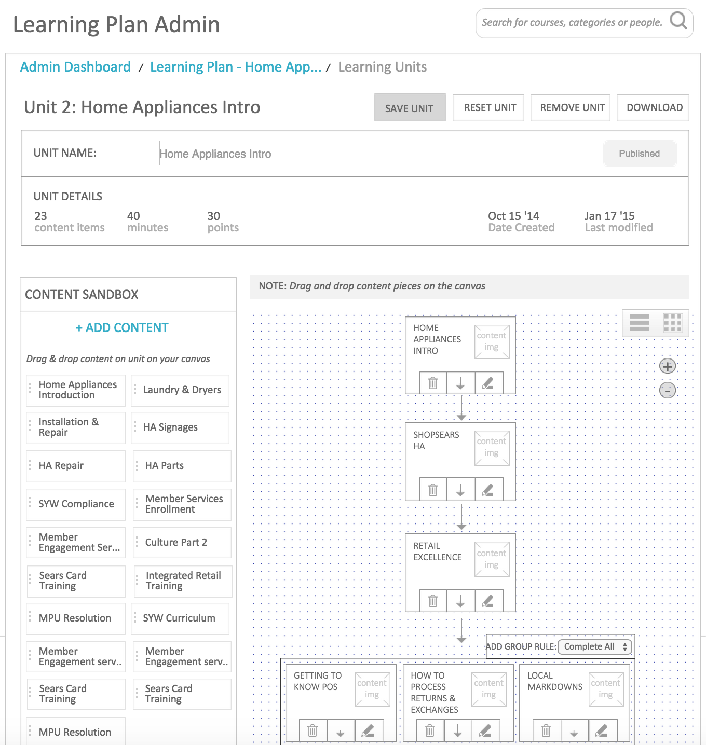
Task: Edit the Retail Excellence card
Action: point(488,601)
